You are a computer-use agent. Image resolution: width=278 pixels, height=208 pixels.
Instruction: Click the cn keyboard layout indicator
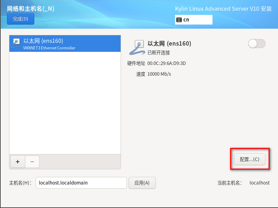194,20
